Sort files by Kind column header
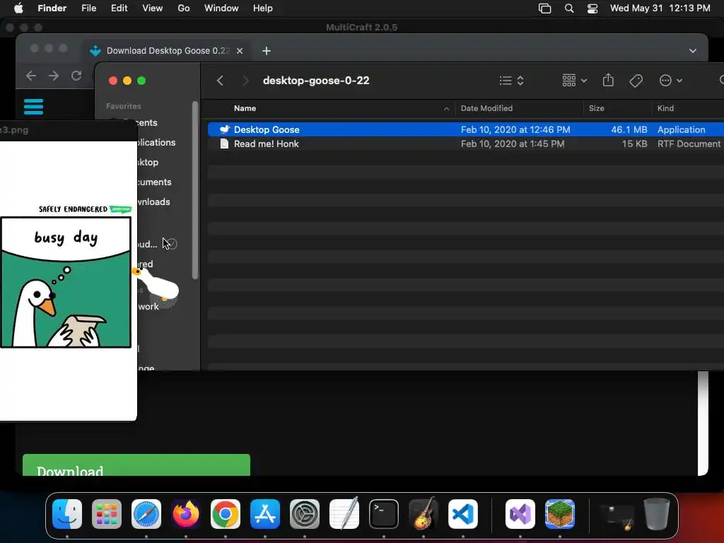 [x=665, y=108]
